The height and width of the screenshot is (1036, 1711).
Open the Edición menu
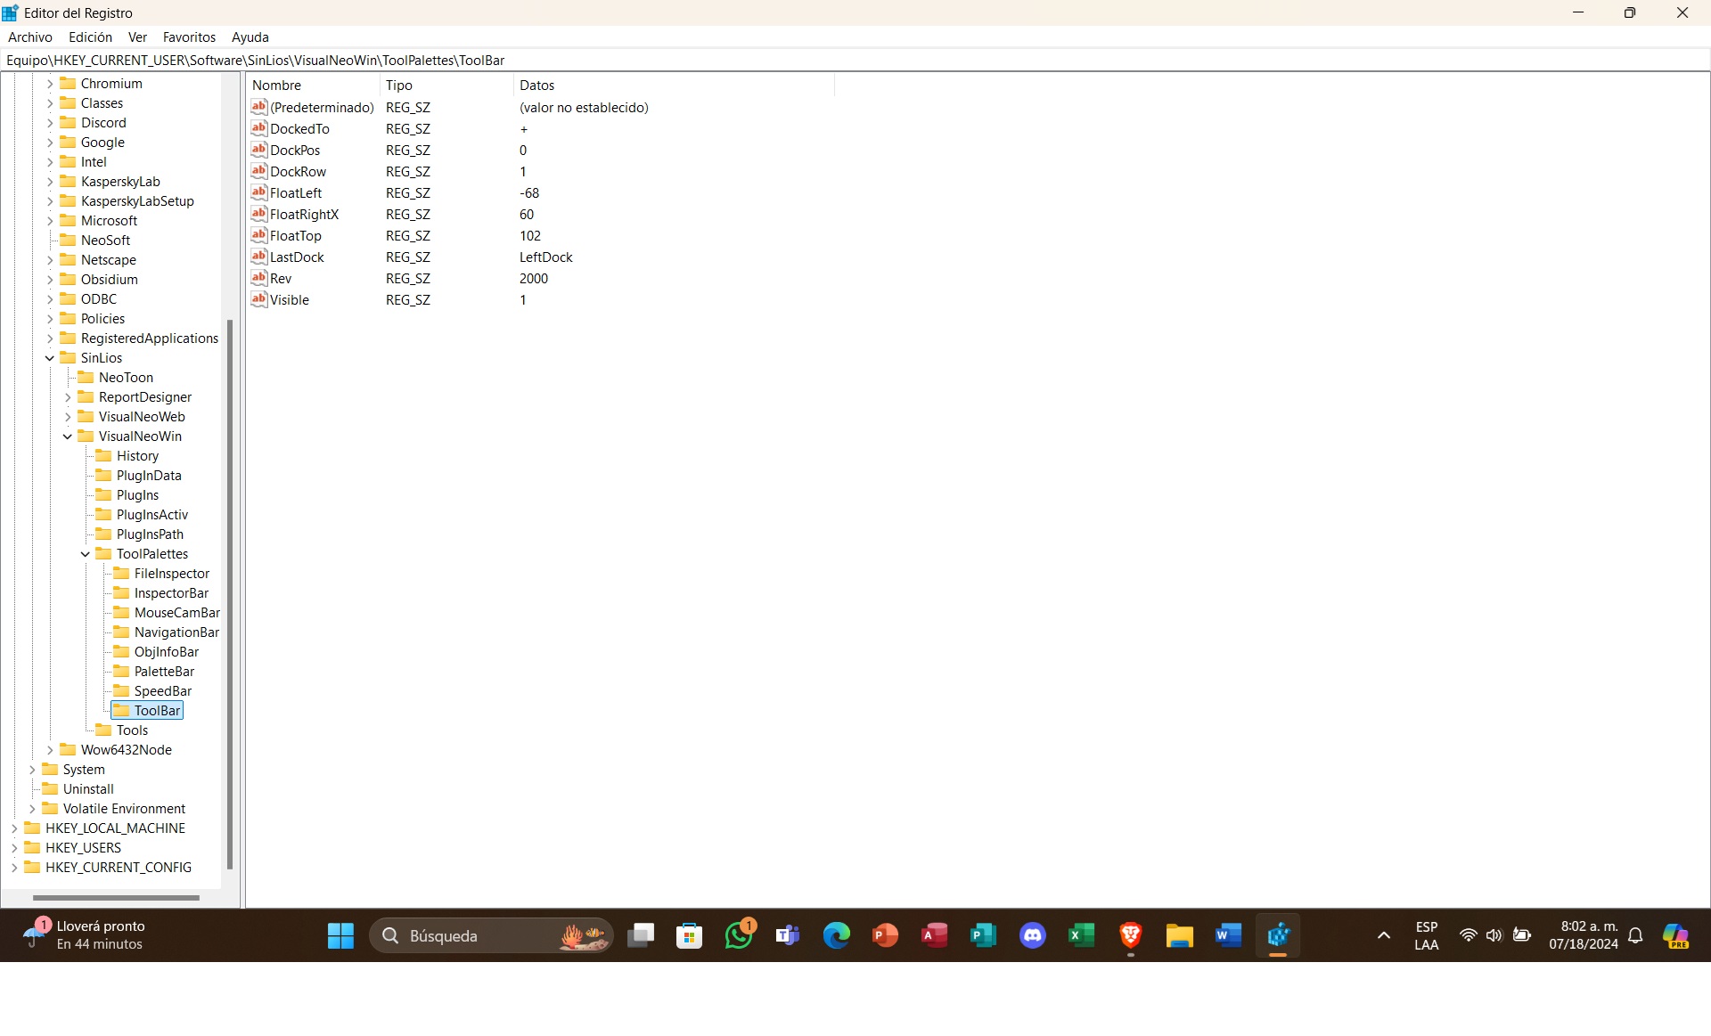(x=90, y=37)
